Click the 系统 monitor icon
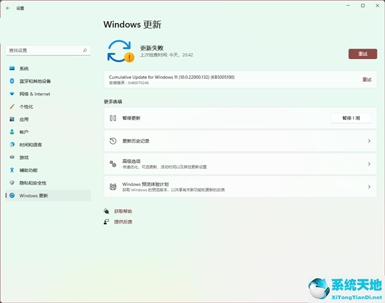 tap(12, 69)
